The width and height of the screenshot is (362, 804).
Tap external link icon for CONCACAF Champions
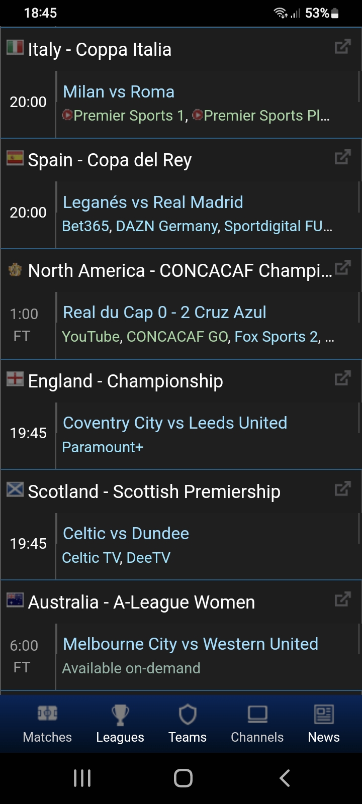click(x=342, y=268)
